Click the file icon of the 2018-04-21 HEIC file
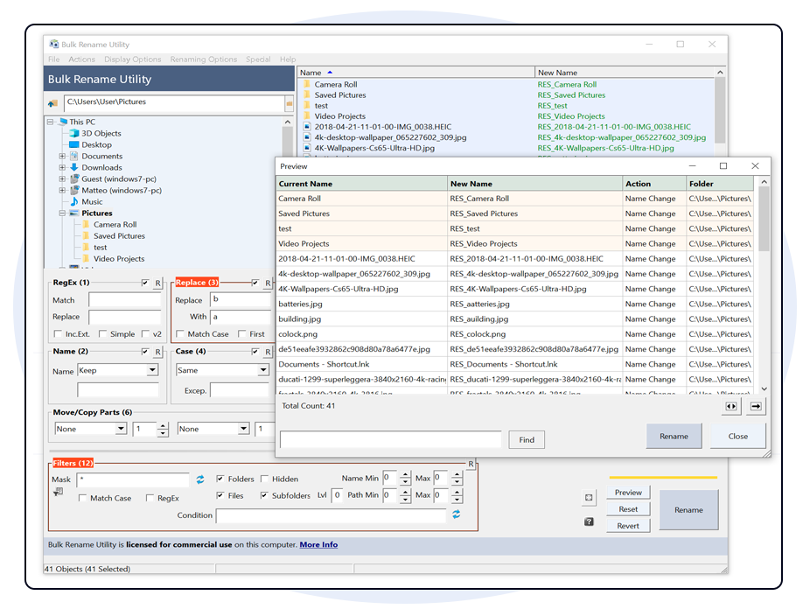Viewport: 810px width, 616px height. (x=307, y=127)
